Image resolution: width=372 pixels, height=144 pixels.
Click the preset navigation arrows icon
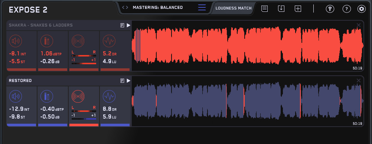point(125,7)
